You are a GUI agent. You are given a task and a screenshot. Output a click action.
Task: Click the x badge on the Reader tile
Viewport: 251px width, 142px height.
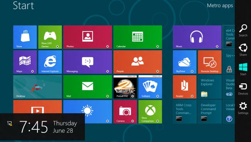[x=192, y=96]
